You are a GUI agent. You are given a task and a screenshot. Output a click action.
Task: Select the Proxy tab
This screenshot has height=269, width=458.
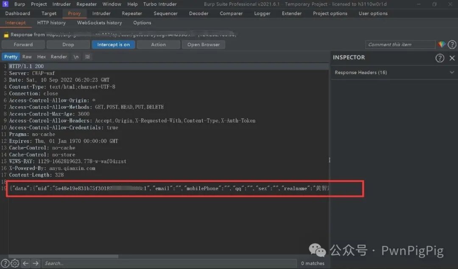click(x=74, y=14)
